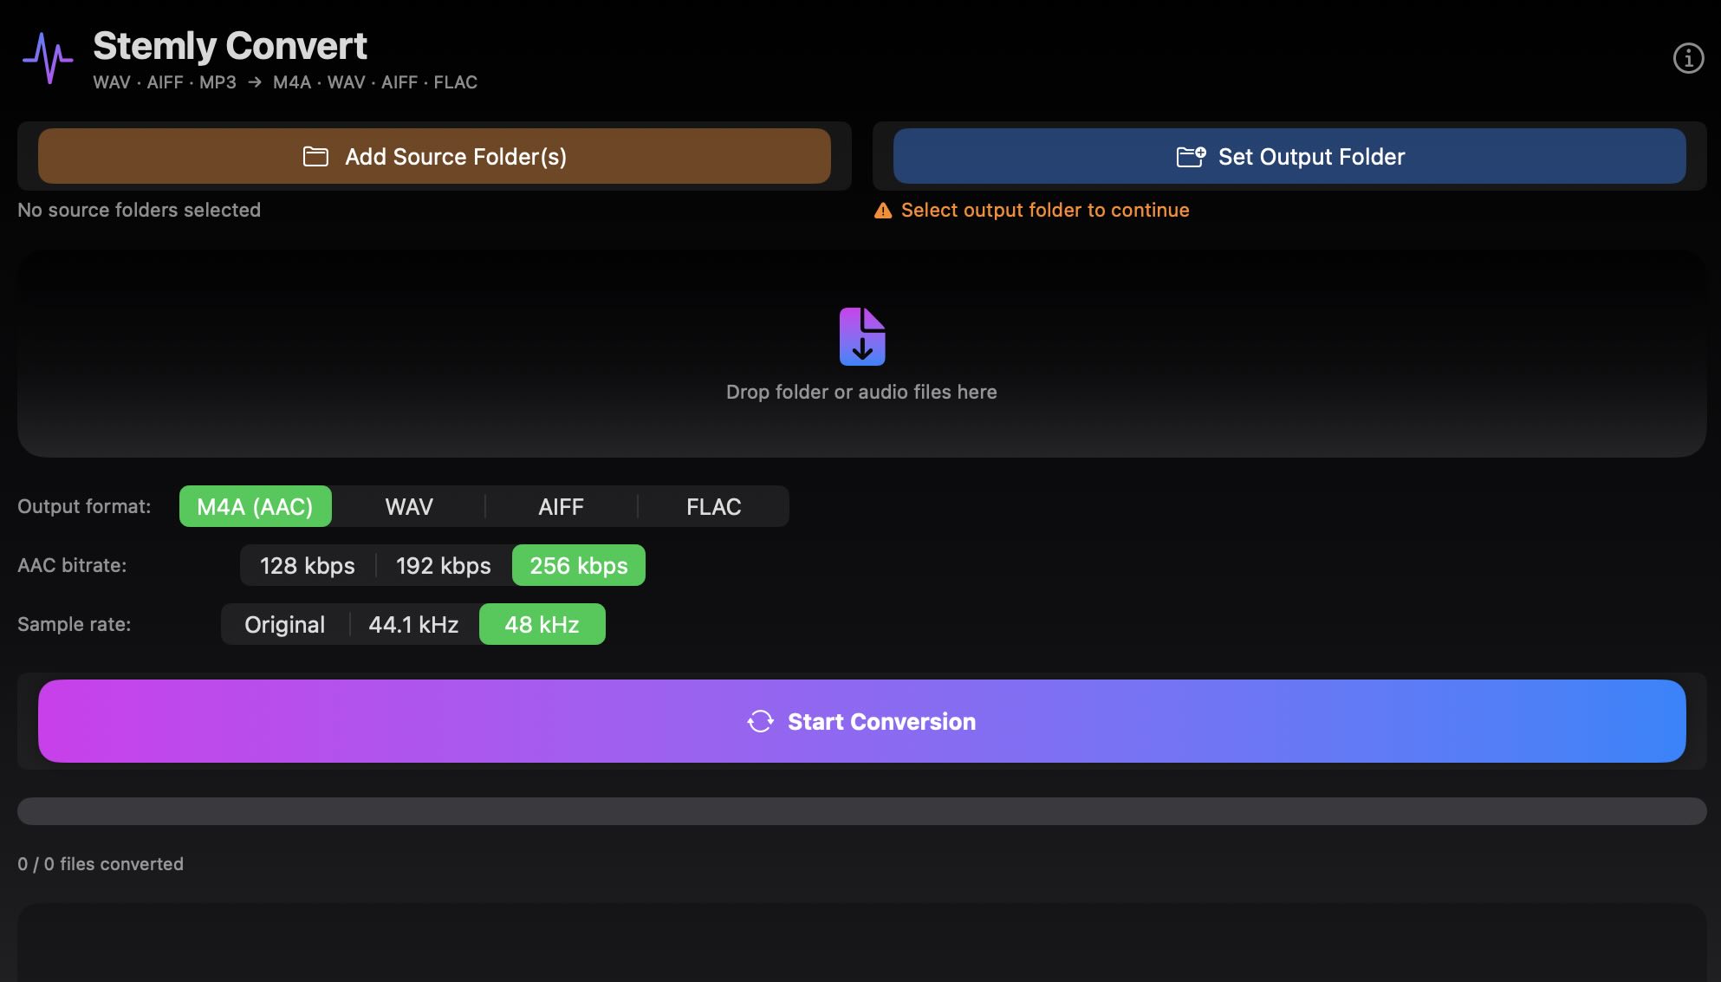The image size is (1721, 982).
Task: Set sample rate to 44.1 kHz
Action: tap(413, 624)
